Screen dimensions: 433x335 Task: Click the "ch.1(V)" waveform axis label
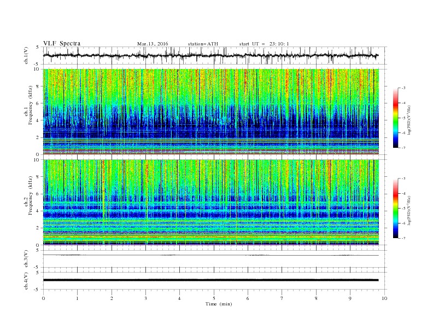point(26,55)
